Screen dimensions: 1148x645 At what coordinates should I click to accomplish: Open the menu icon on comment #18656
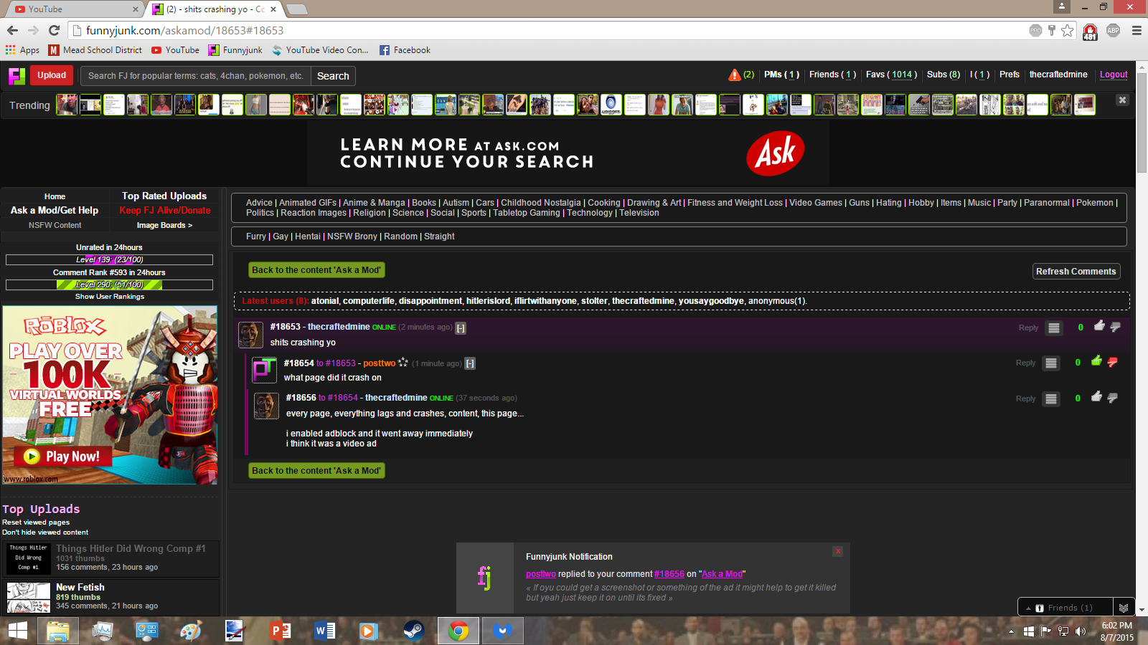tap(1051, 399)
